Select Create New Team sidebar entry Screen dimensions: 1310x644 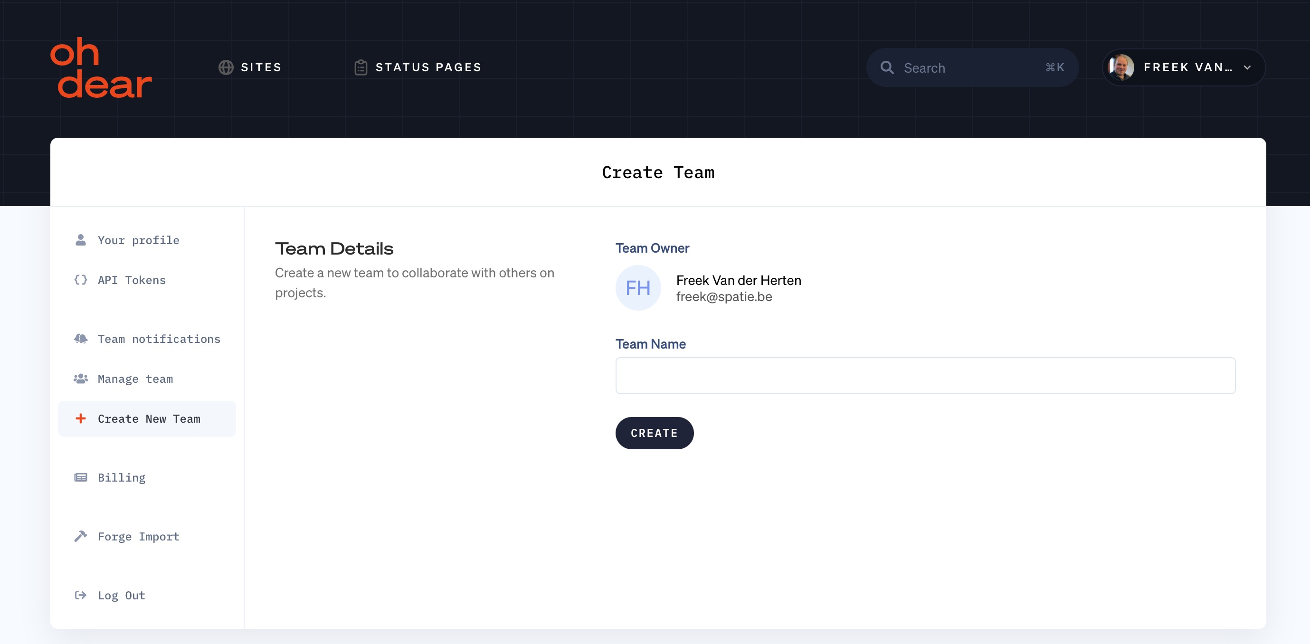tap(147, 419)
